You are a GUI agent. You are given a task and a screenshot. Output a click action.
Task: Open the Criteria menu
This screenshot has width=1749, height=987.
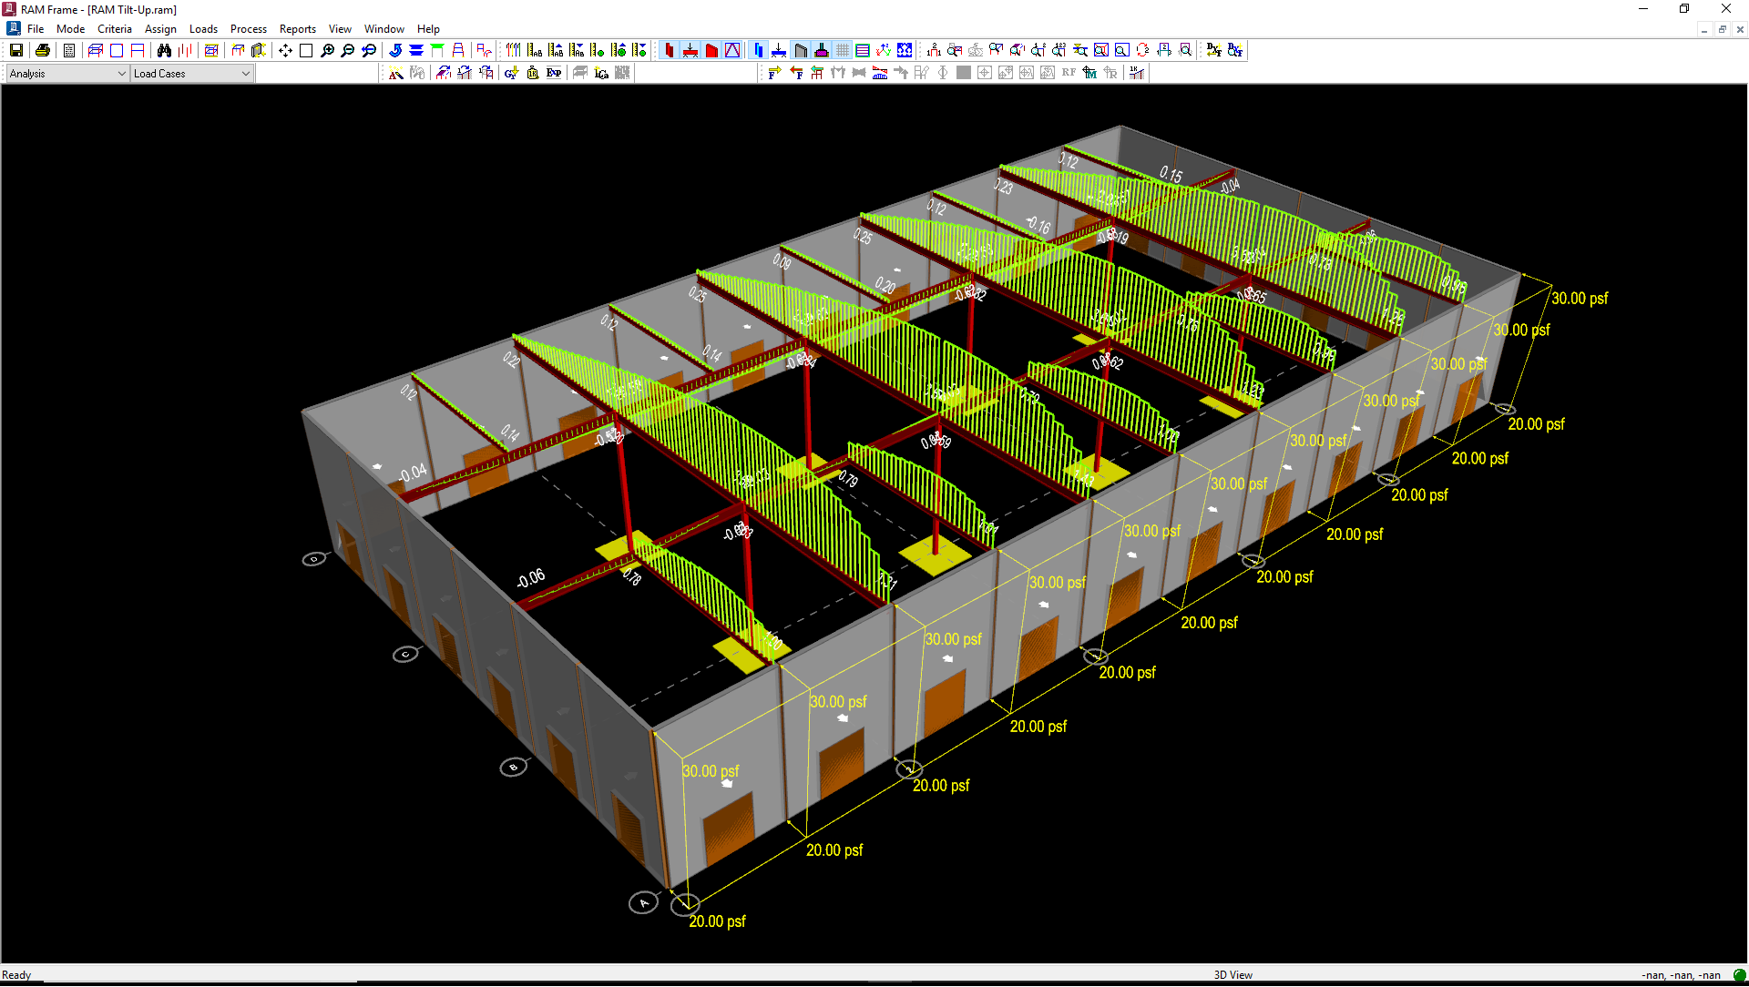pos(115,29)
